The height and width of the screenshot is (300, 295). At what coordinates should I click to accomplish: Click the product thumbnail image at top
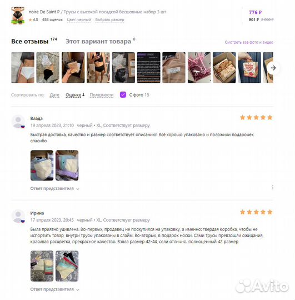click(x=18, y=16)
